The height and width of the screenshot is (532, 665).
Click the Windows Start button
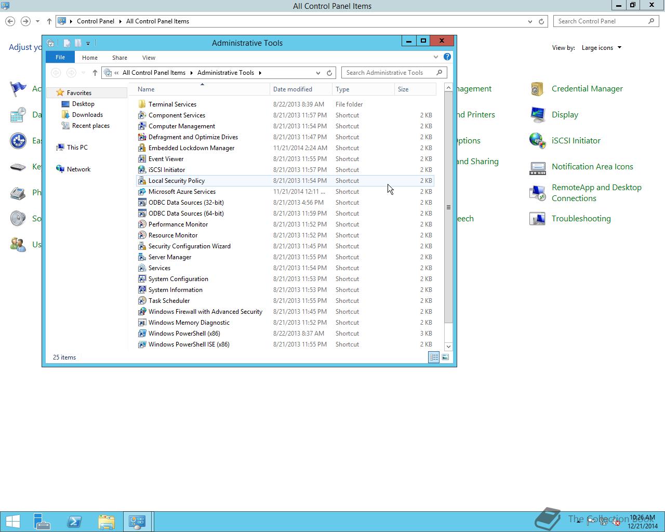tap(12, 522)
